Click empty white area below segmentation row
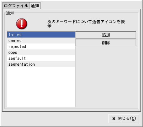The height and width of the screenshot is (127, 143). click(x=41, y=87)
